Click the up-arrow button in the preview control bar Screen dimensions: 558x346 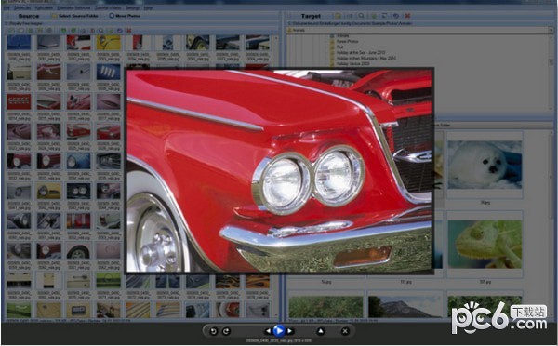[320, 331]
